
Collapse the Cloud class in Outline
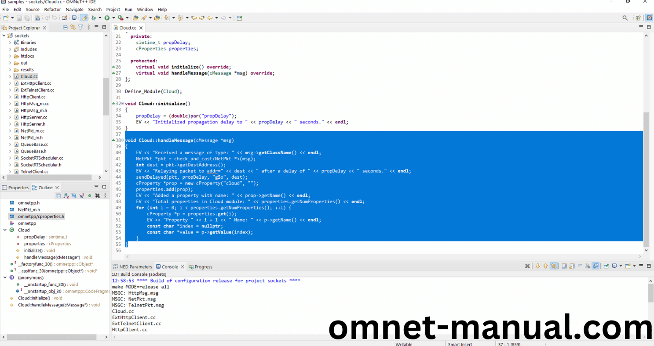[x=5, y=230]
